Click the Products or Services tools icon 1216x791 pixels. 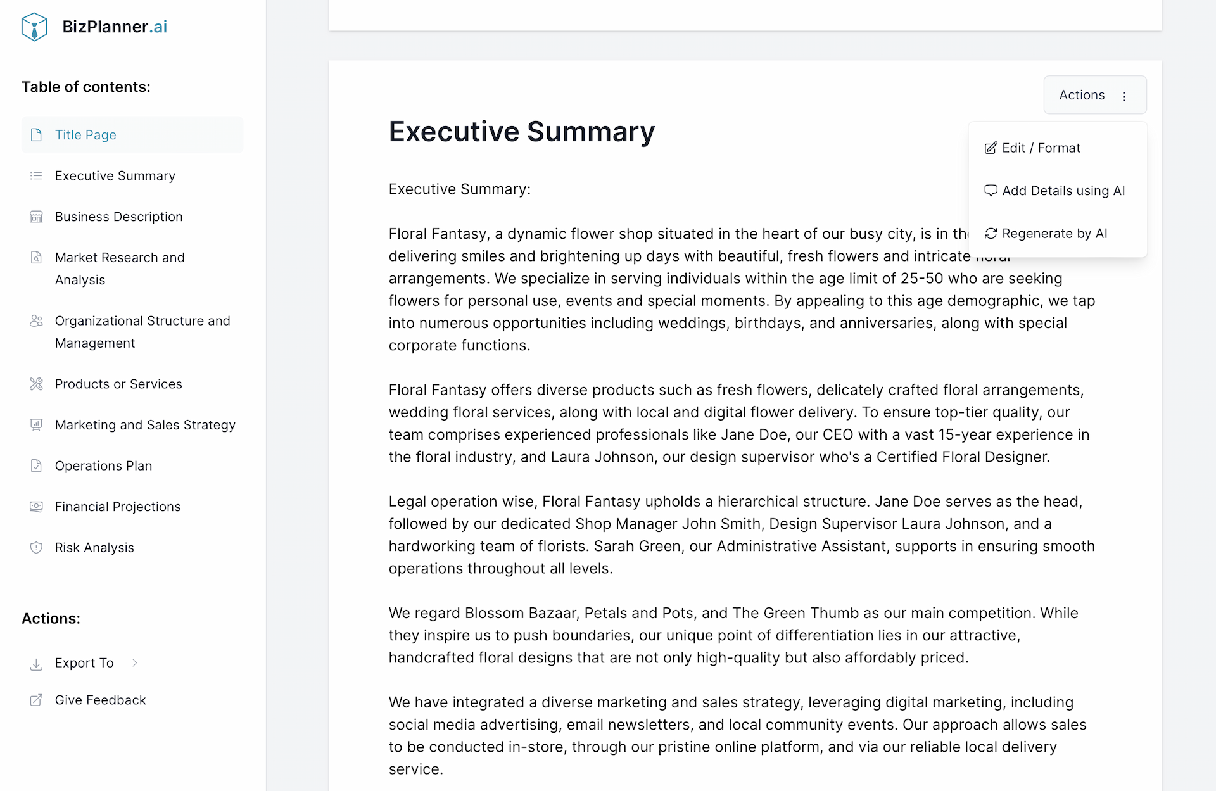coord(37,384)
